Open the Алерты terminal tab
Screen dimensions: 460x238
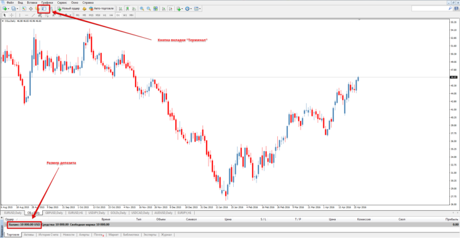point(84,235)
